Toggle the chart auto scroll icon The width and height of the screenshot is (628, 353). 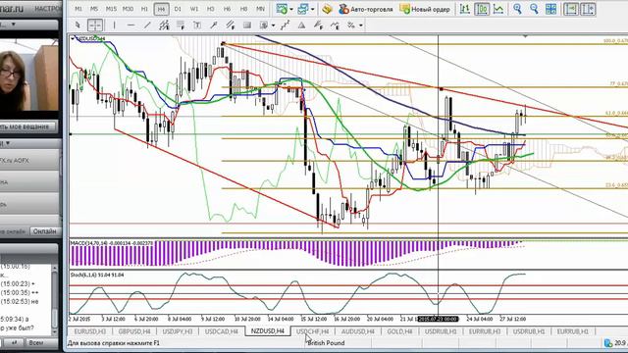[571, 9]
